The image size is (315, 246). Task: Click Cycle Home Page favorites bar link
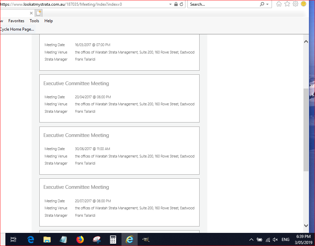[17, 29]
